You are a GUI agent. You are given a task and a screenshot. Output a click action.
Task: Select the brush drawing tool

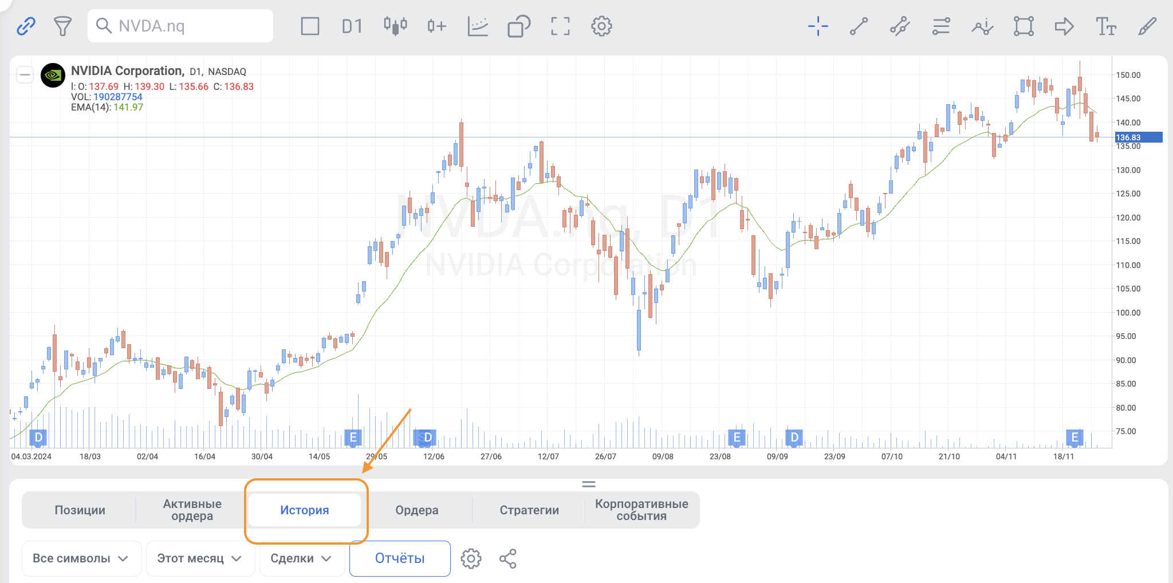[x=1147, y=26]
